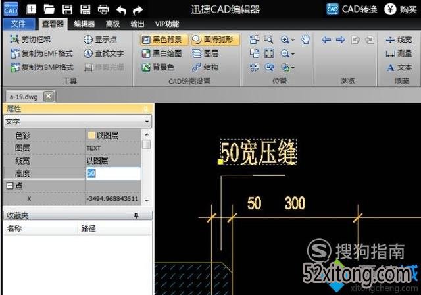Click the zoom window magnifier icon

(x=269, y=40)
